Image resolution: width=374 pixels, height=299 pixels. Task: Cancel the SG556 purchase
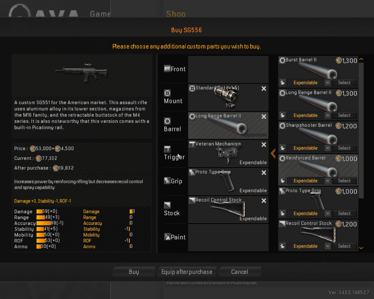coord(240,272)
